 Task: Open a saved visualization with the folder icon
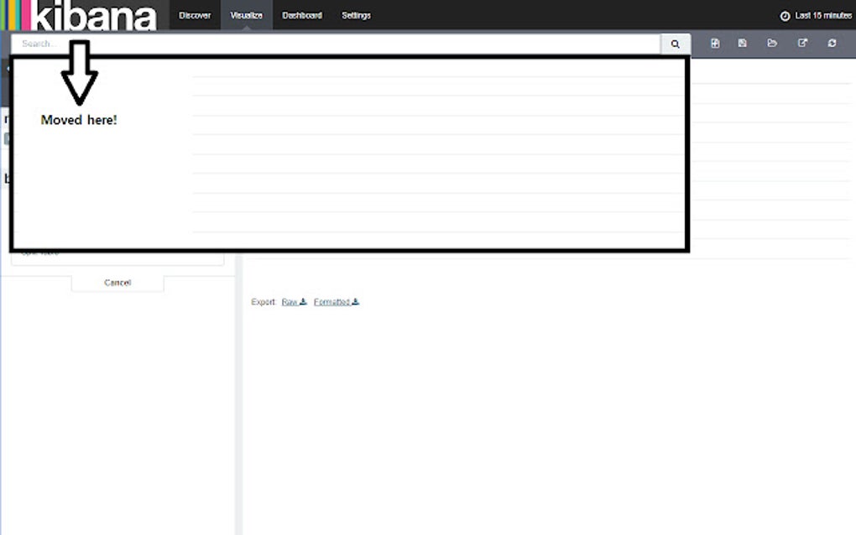(772, 43)
